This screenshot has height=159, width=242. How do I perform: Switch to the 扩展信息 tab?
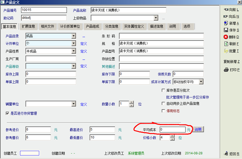(28, 27)
